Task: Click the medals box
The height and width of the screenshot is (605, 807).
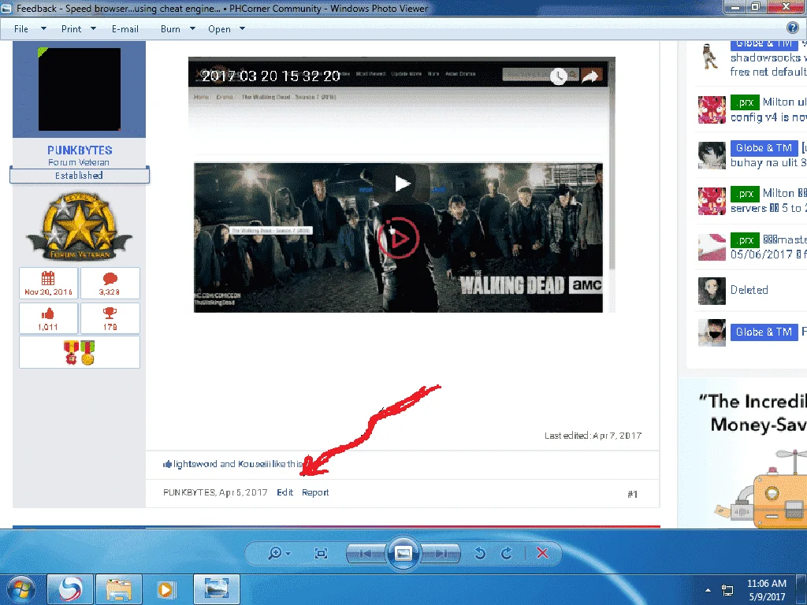Action: 80,352
